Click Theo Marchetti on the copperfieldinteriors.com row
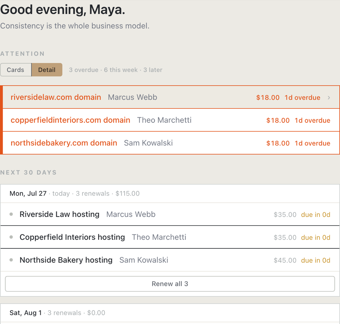Viewport: 340px width, 324px height. click(x=164, y=120)
